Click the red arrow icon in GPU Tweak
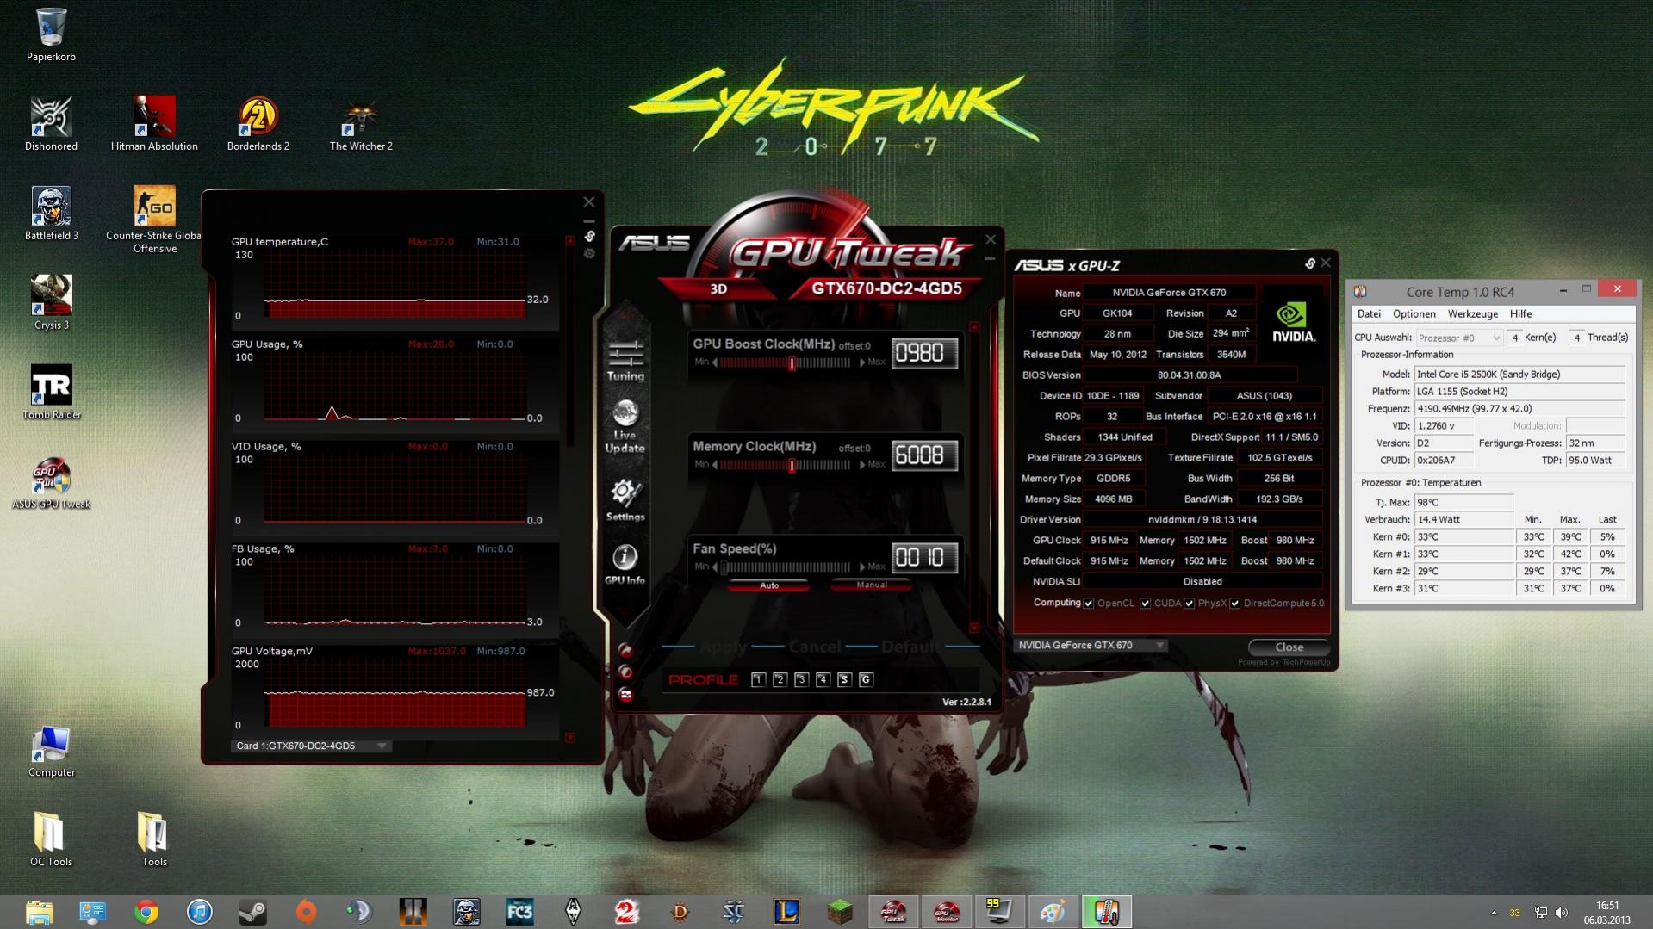Screen dimensions: 1653x929 click(626, 650)
